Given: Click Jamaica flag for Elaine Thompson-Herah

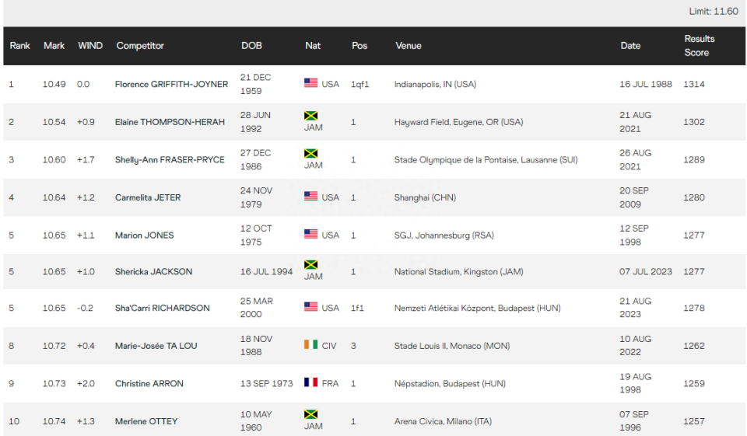Looking at the screenshot, I should [310, 116].
